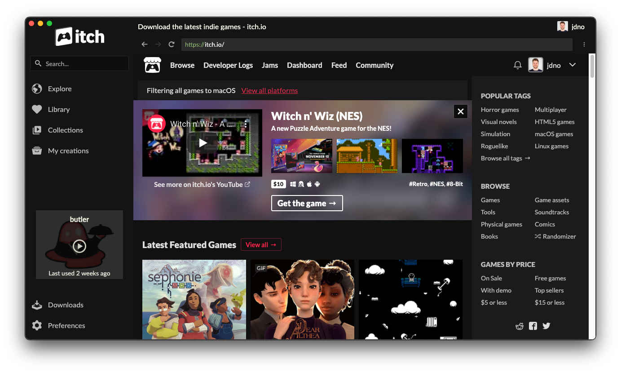Click the search magnifier icon
621x373 pixels.
pyautogui.click(x=38, y=63)
